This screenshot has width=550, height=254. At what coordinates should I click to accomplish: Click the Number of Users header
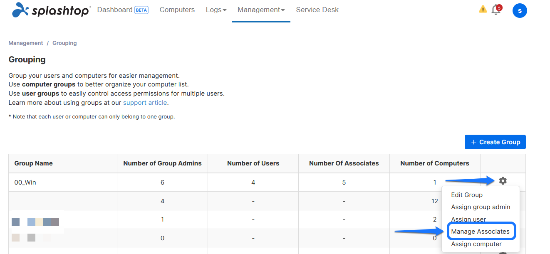[253, 163]
